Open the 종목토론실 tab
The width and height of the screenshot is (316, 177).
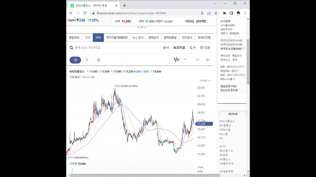(170, 38)
